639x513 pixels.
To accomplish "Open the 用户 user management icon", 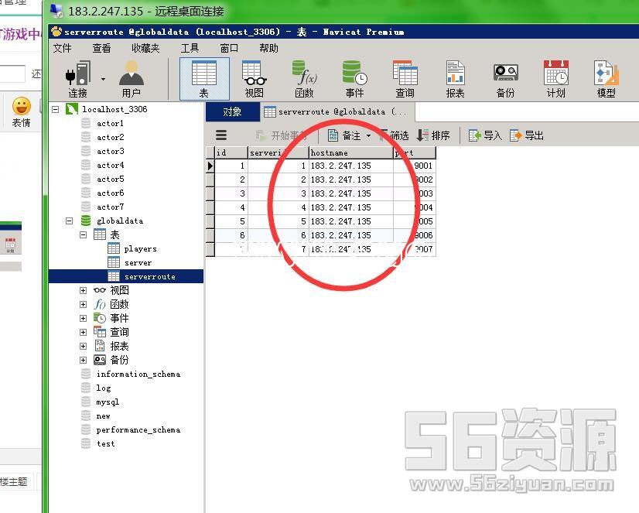I will [131, 79].
